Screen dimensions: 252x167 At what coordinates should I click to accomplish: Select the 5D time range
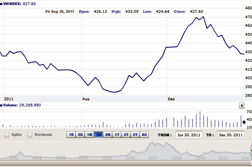(x=80, y=135)
